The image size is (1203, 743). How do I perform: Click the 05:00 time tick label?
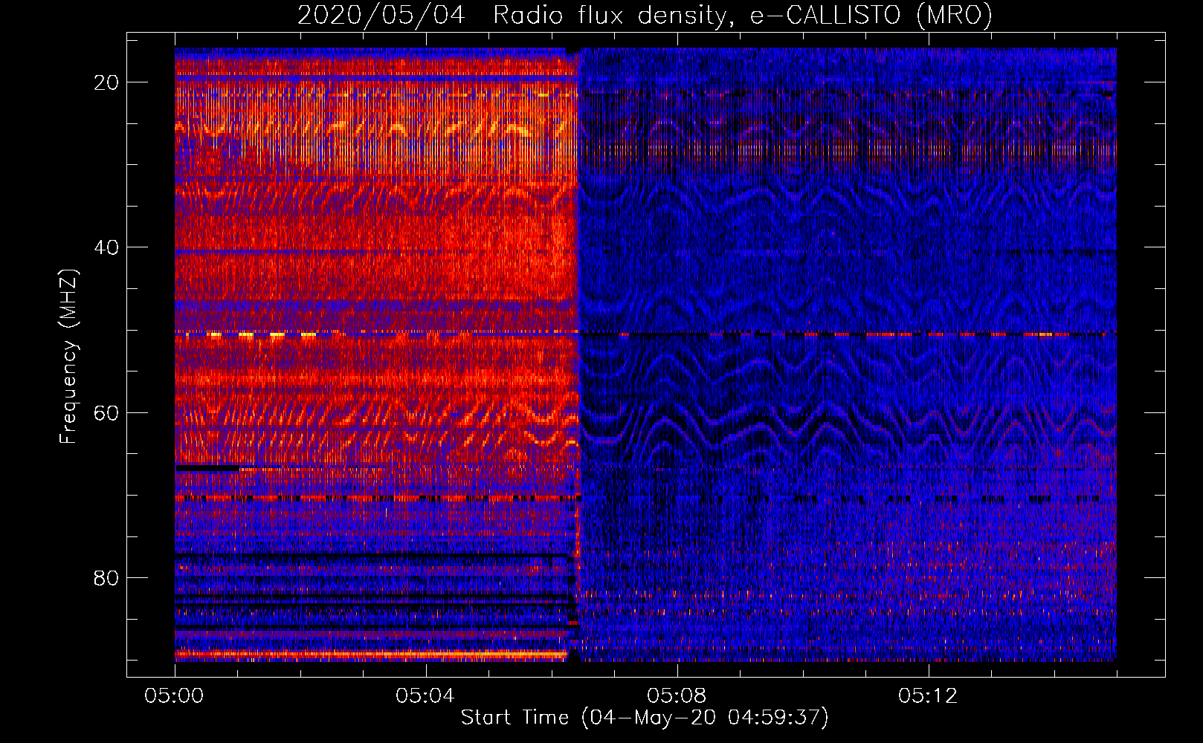[x=175, y=696]
